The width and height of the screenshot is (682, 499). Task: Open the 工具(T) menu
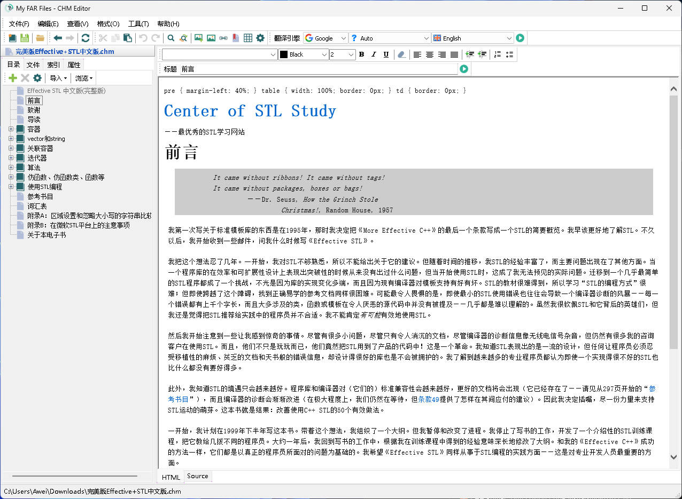pyautogui.click(x=138, y=23)
